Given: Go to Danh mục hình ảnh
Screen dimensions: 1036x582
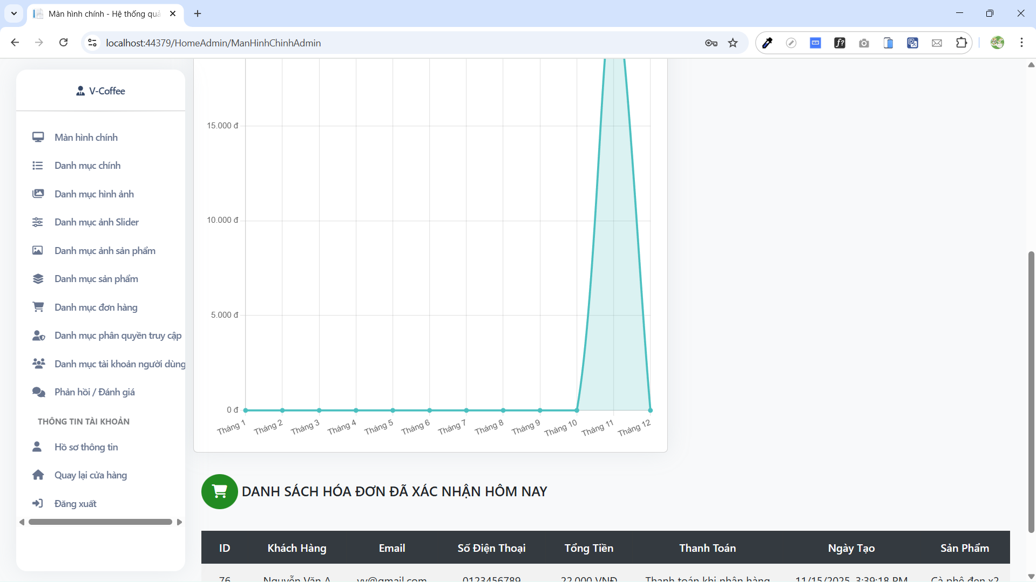Looking at the screenshot, I should coord(94,194).
